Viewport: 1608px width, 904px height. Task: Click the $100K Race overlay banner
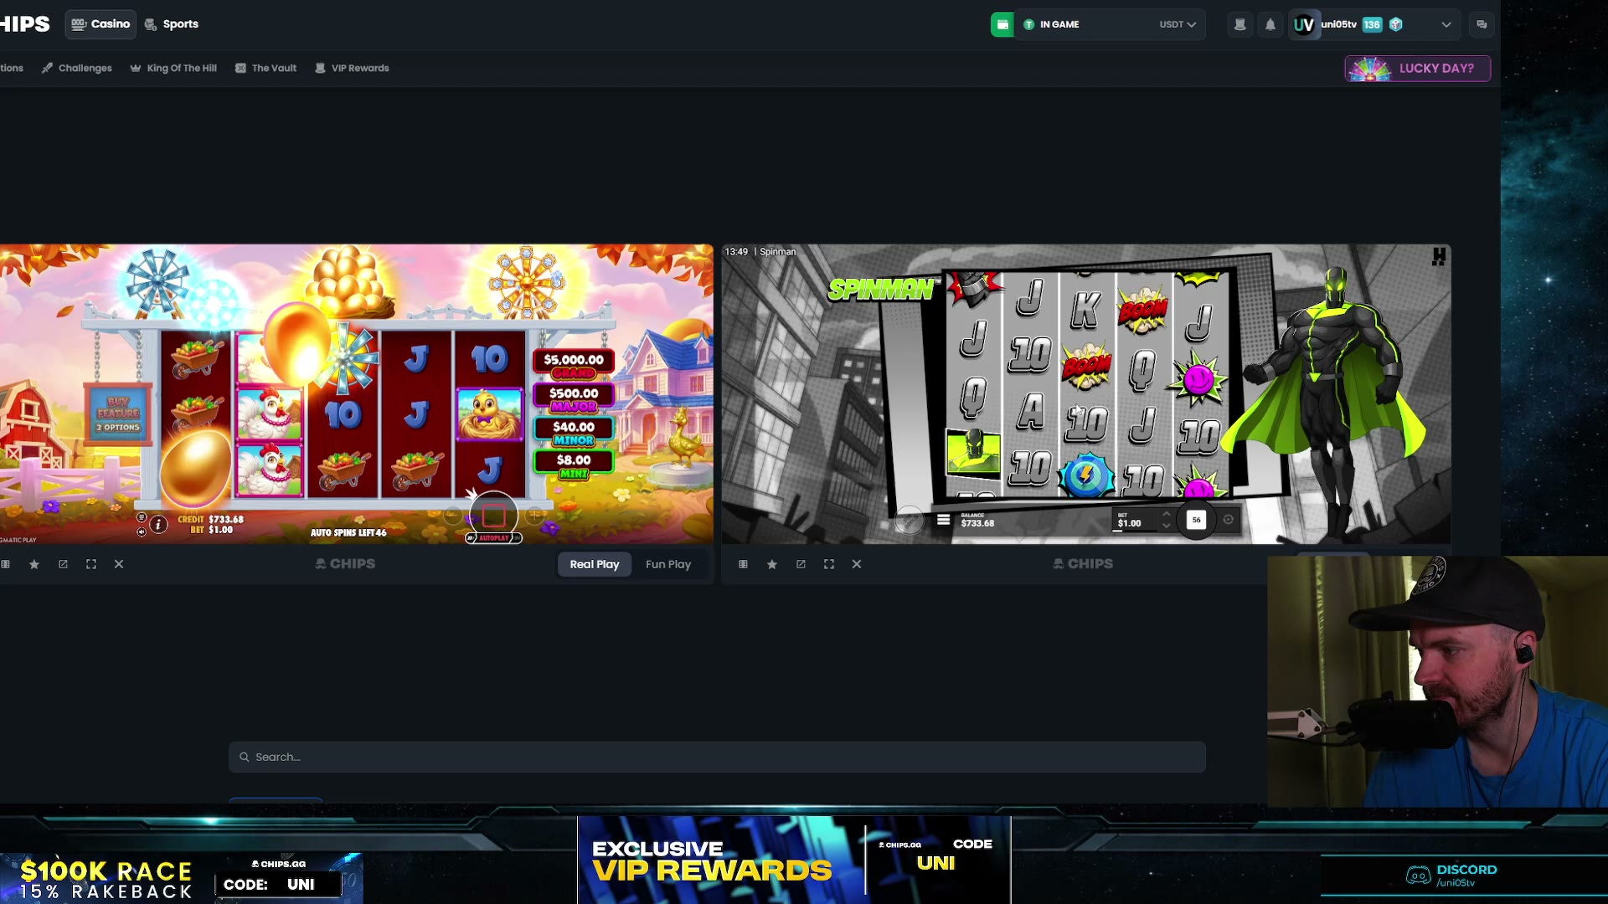181,878
